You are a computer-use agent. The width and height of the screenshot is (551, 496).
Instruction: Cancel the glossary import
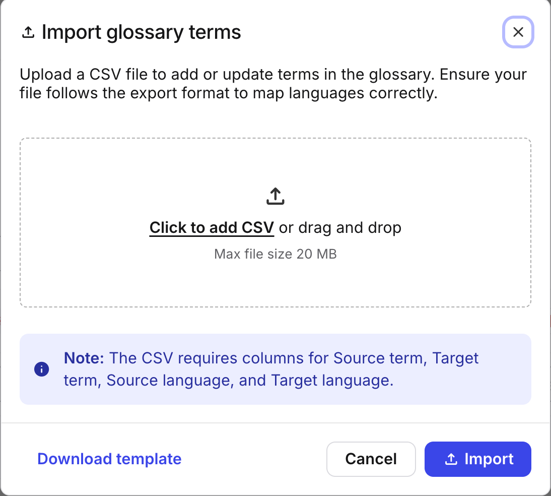pyautogui.click(x=371, y=459)
